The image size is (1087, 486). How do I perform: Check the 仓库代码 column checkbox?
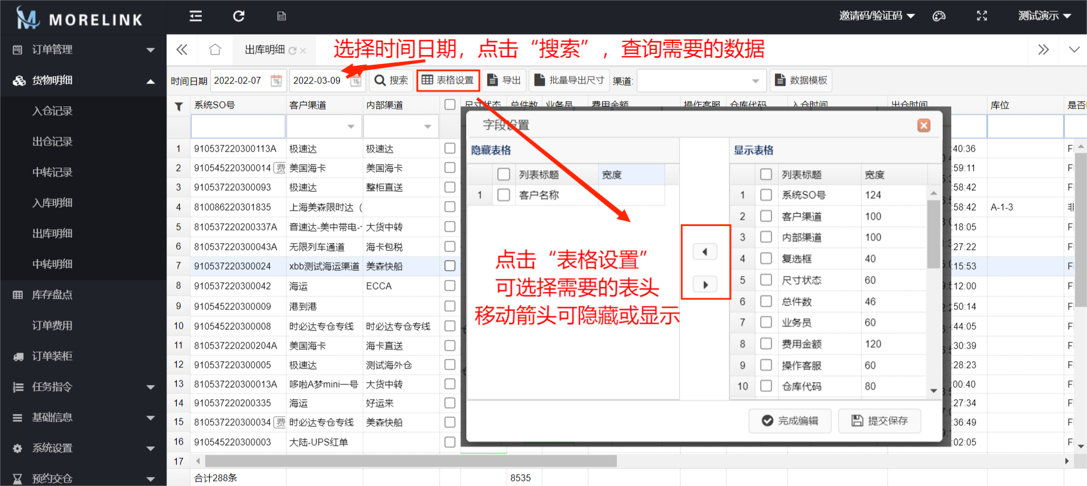766,386
